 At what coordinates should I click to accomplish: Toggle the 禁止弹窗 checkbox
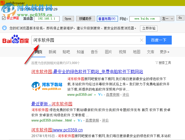point(4,18)
